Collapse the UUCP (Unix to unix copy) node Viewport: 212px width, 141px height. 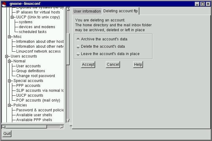point(12,17)
